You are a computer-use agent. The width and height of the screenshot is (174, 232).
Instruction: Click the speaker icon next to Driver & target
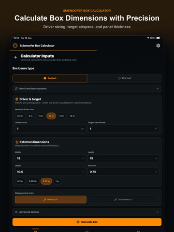click(16, 99)
